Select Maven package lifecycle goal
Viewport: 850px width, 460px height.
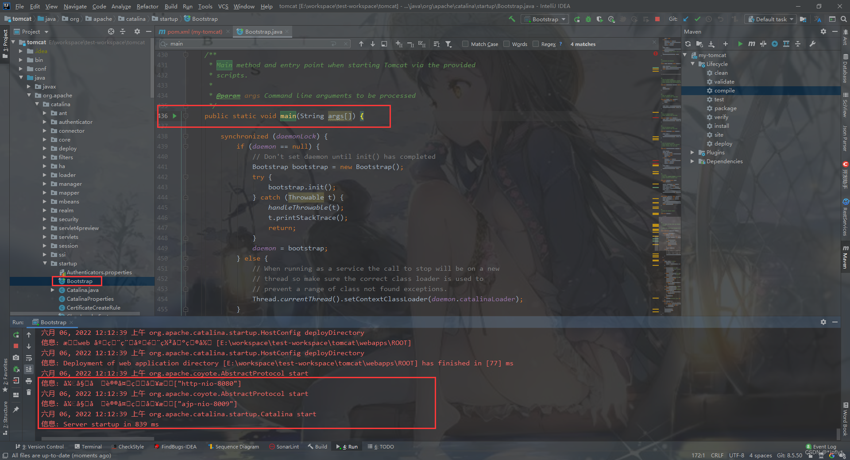725,108
